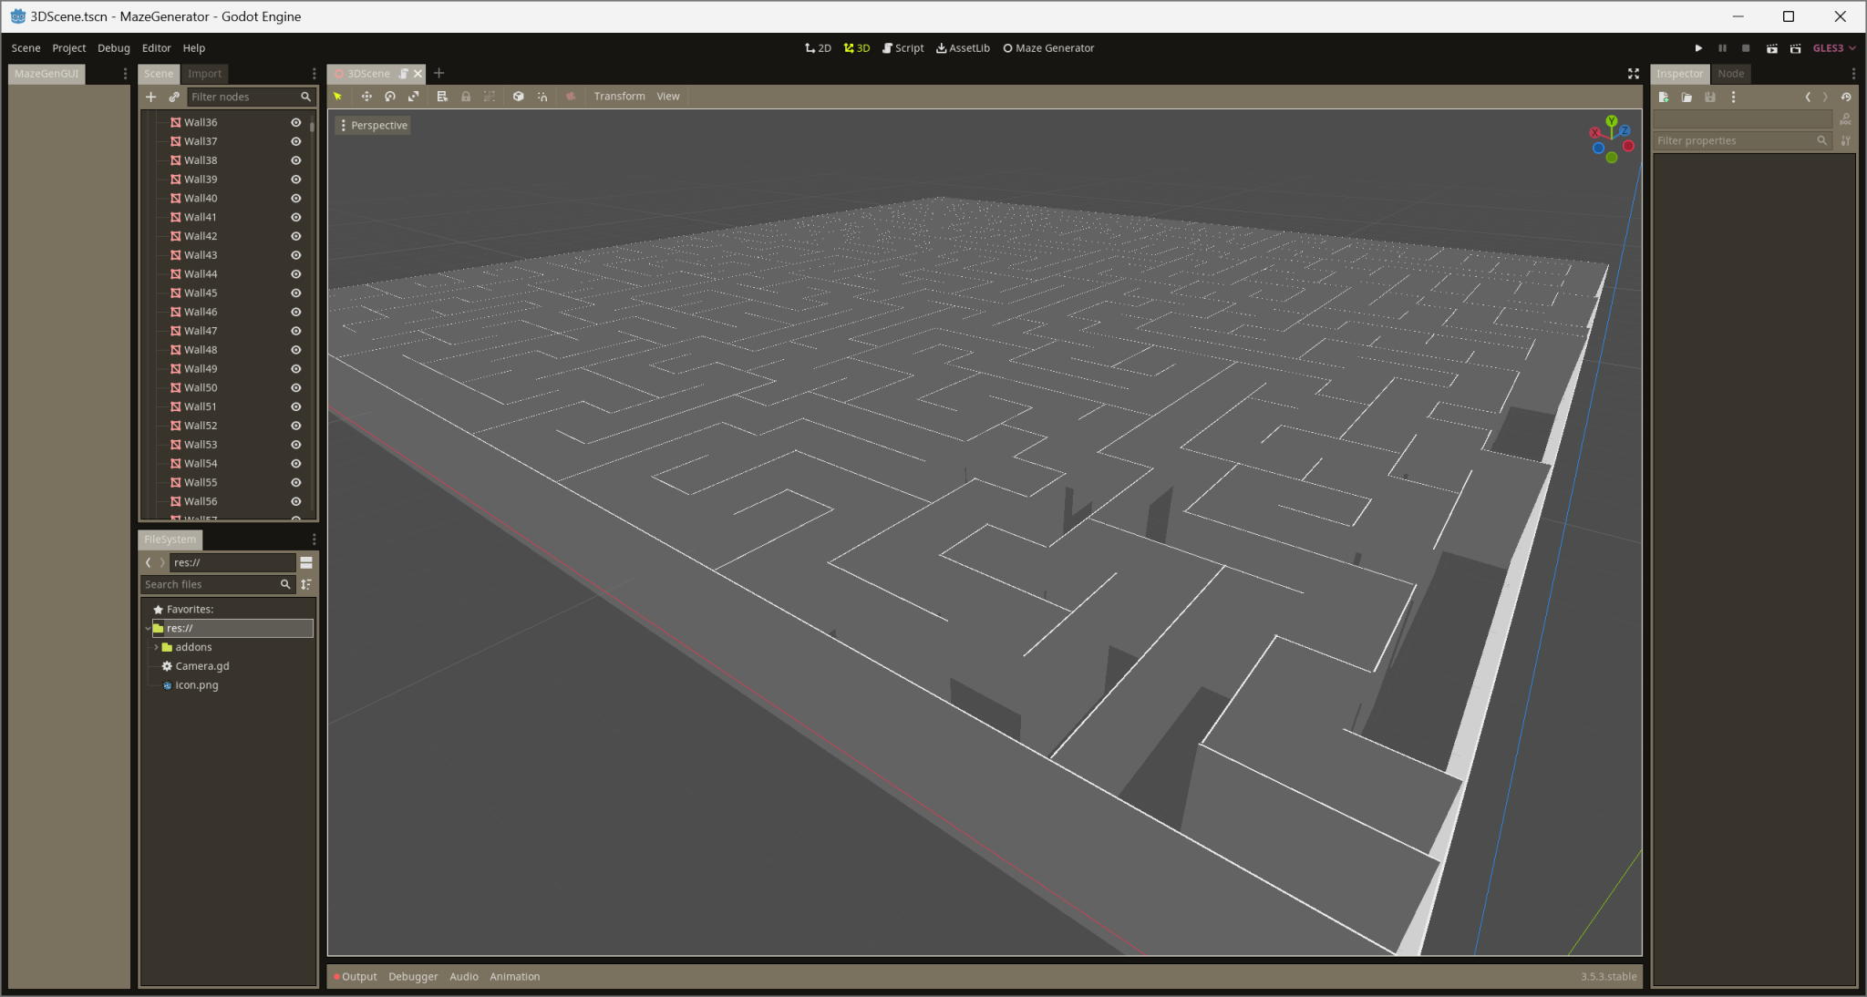This screenshot has height=997, width=1867.
Task: Create a new resource in the Inspector
Action: 1662,97
